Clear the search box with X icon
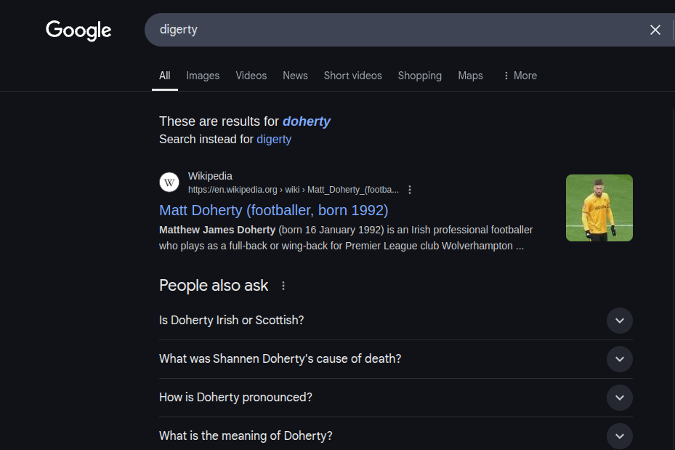The image size is (675, 450). 655,30
